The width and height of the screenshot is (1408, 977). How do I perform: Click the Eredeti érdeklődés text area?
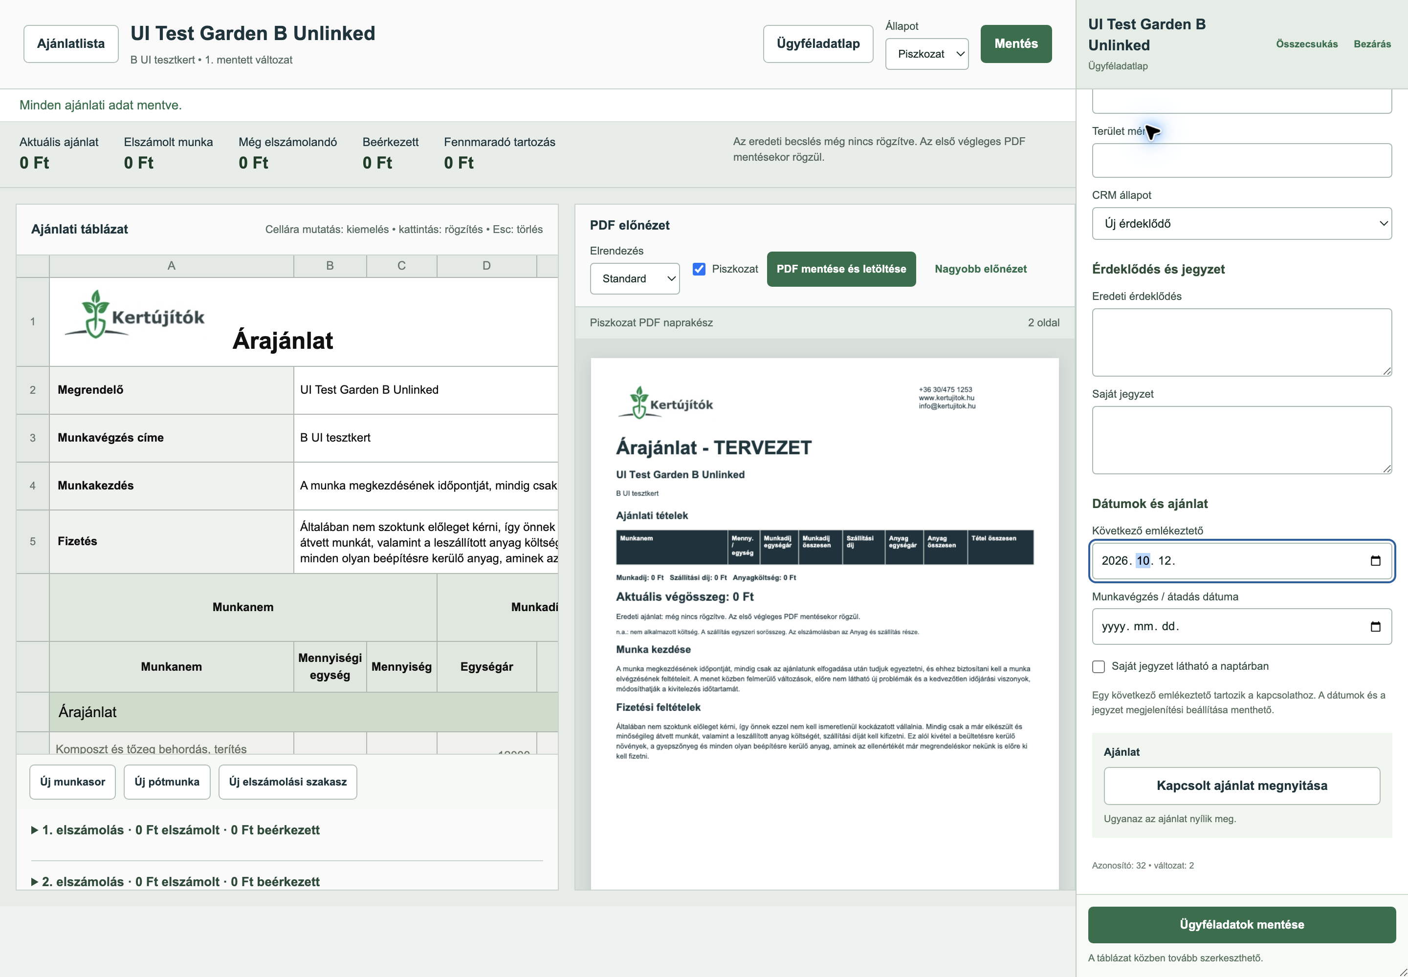[1241, 342]
